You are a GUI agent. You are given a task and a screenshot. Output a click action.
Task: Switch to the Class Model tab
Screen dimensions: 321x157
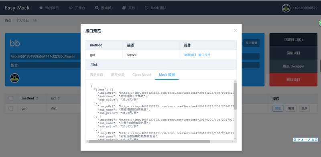coord(142,74)
